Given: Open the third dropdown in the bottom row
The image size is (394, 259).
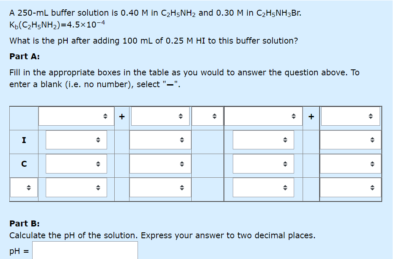Looking at the screenshot, I should 263,187.
